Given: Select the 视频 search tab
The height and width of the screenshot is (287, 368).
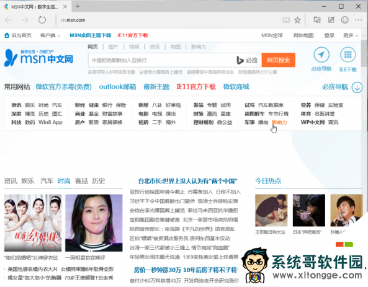Looking at the screenshot, I should coord(134,47).
